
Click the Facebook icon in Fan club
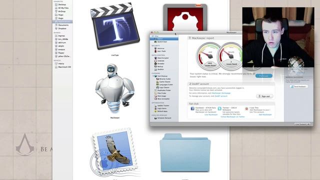(192, 108)
